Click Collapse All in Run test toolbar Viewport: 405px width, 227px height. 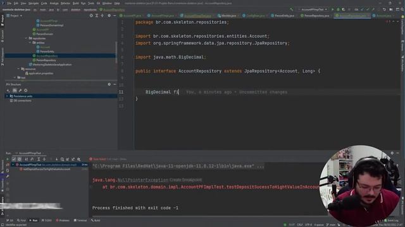click(x=44, y=159)
